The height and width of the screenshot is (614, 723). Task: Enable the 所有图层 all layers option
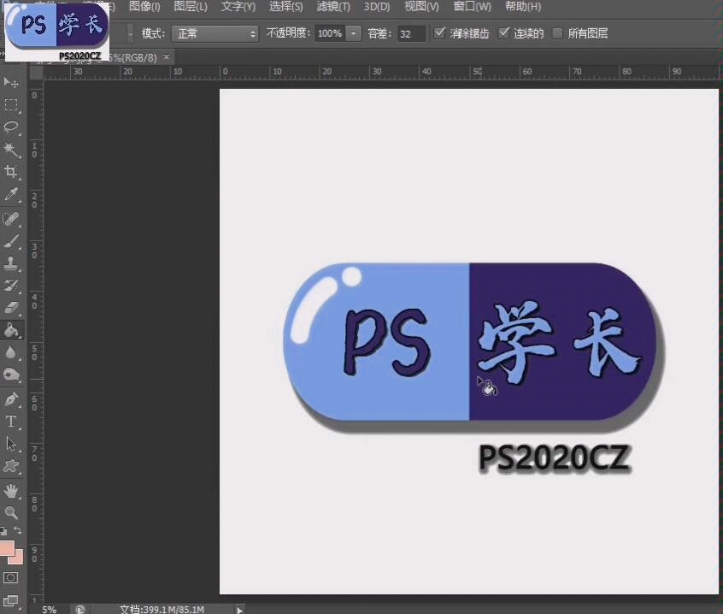[x=558, y=32]
